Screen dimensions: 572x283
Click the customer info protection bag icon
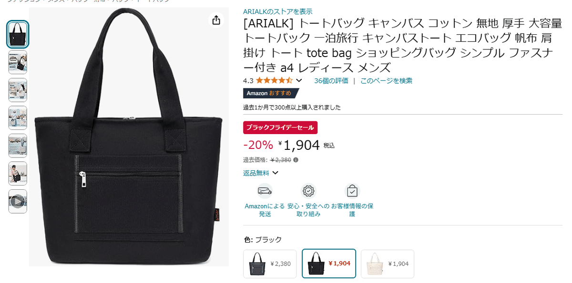tap(352, 191)
